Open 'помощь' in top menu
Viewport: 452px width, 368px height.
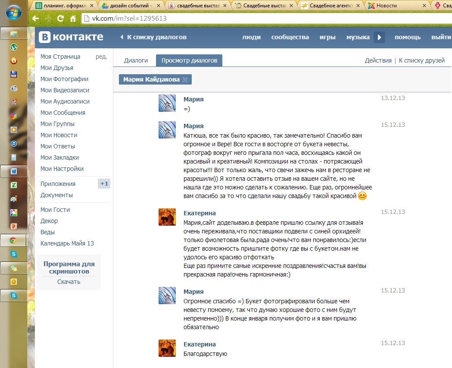(x=407, y=37)
